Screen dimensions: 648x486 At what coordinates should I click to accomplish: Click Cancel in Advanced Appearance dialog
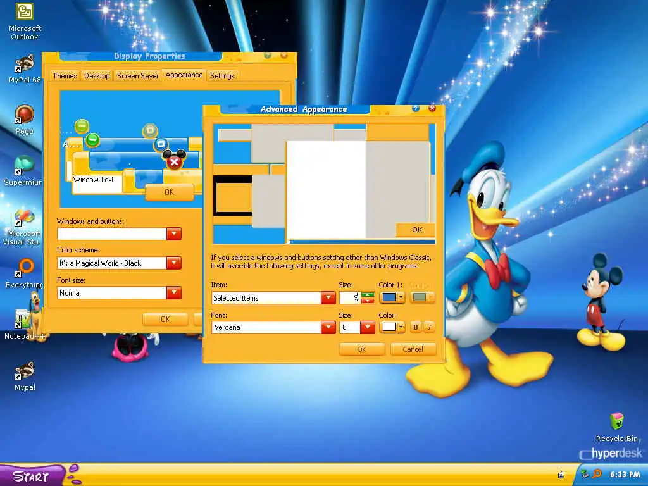[413, 349]
